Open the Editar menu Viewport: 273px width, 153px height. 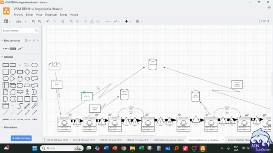29,15
